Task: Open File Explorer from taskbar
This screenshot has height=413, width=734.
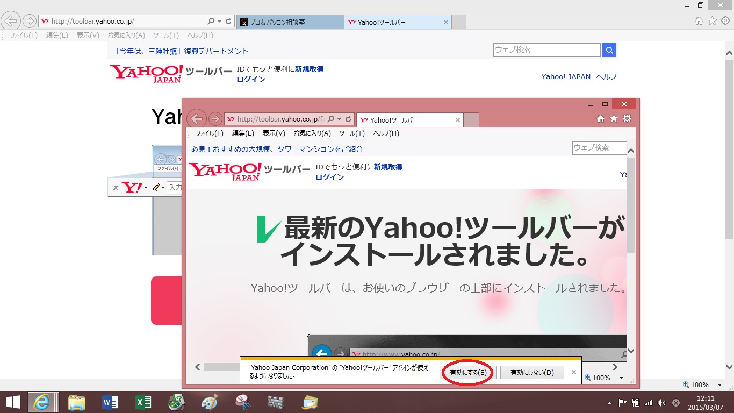Action: click(x=76, y=402)
